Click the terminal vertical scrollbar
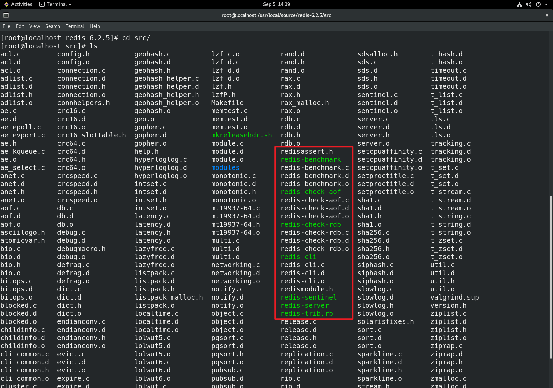The height and width of the screenshot is (388, 553). [x=551, y=277]
